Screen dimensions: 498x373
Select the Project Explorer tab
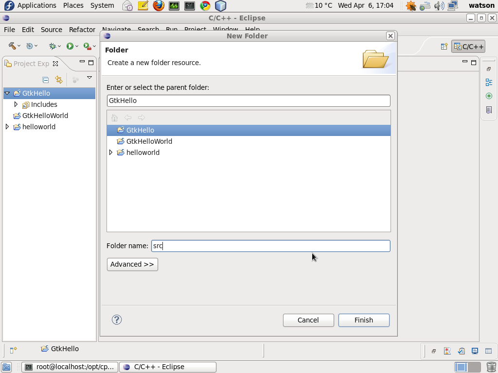(31, 64)
